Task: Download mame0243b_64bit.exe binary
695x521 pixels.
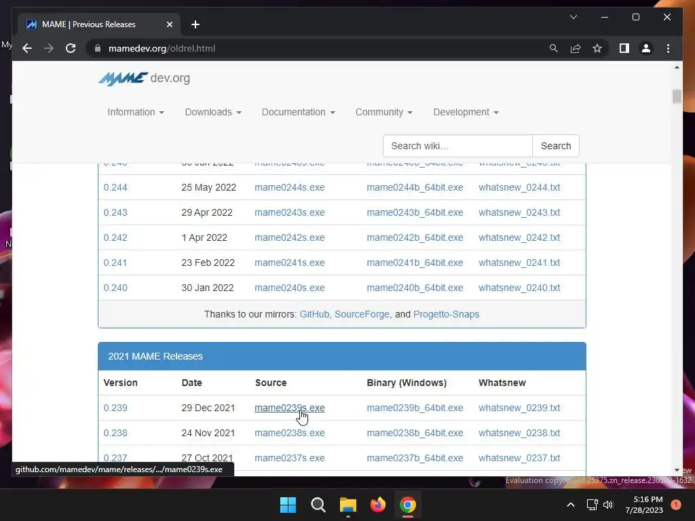Action: click(x=415, y=212)
